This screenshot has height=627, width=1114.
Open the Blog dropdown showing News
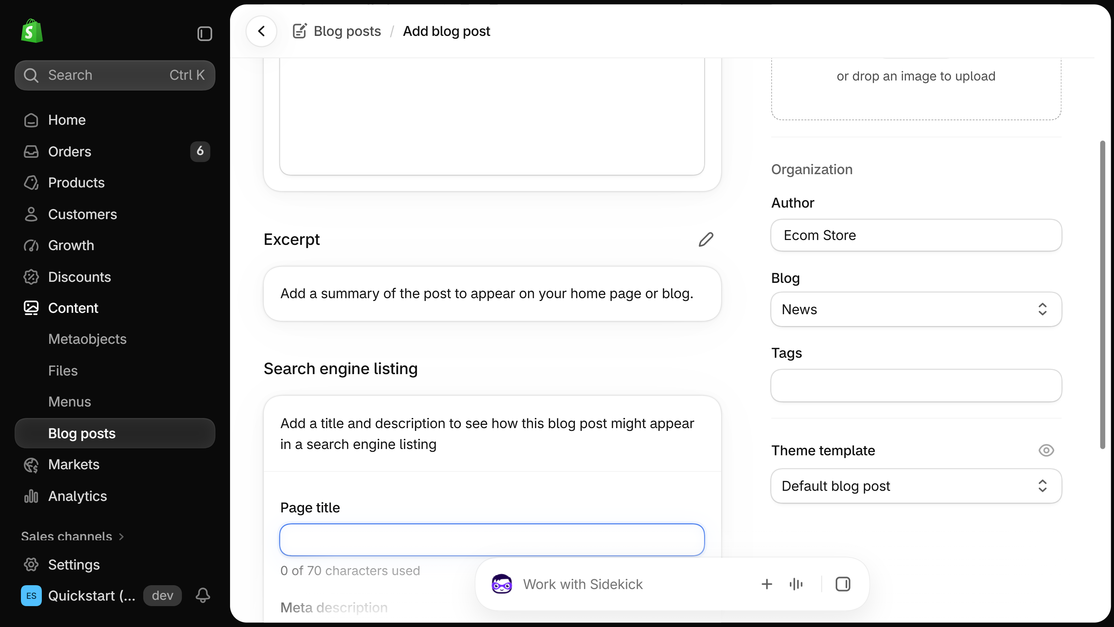point(916,309)
